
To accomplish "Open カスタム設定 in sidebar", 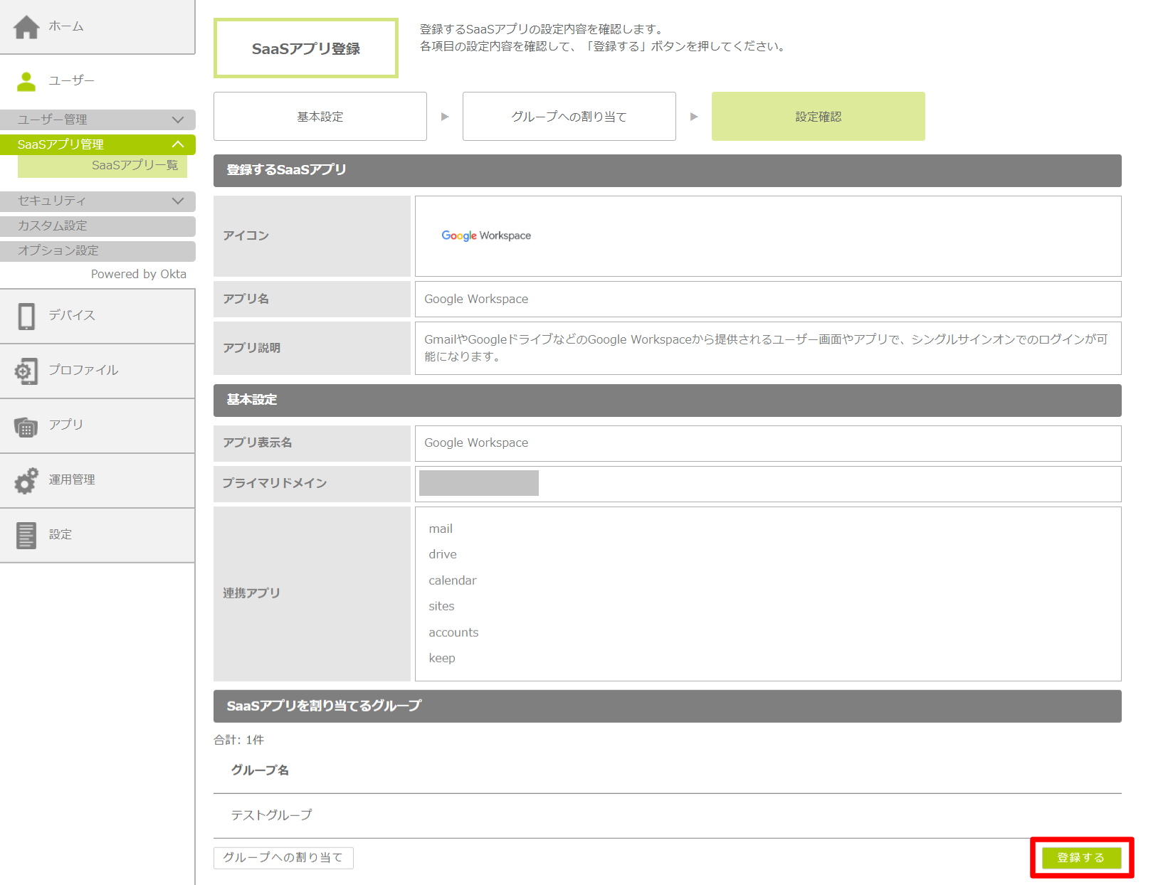I will coord(98,226).
